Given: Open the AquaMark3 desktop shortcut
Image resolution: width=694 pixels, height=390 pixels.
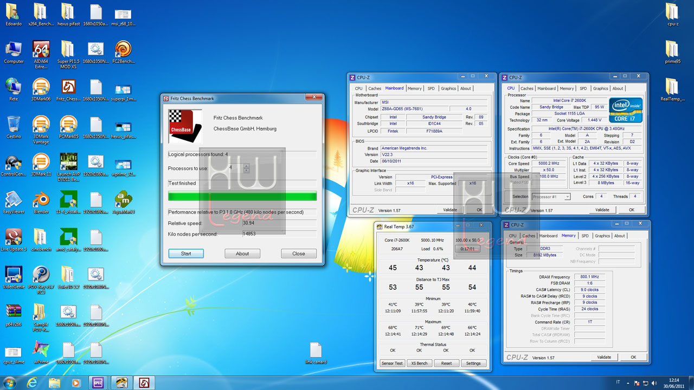Looking at the screenshot, I should [x=123, y=203].
